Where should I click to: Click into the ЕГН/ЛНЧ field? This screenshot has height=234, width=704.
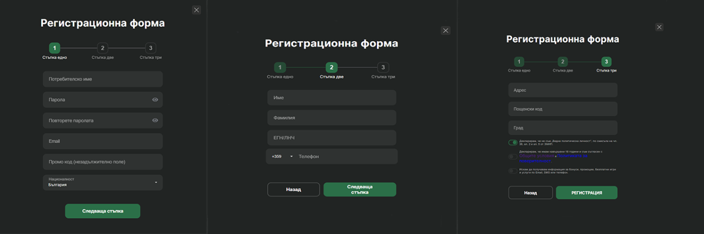(331, 138)
